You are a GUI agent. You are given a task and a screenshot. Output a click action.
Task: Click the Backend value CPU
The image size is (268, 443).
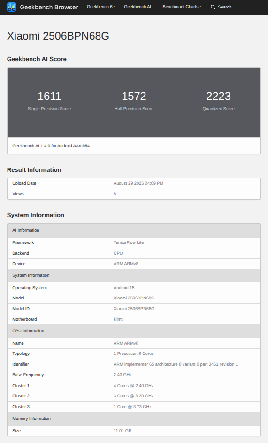[x=118, y=253]
